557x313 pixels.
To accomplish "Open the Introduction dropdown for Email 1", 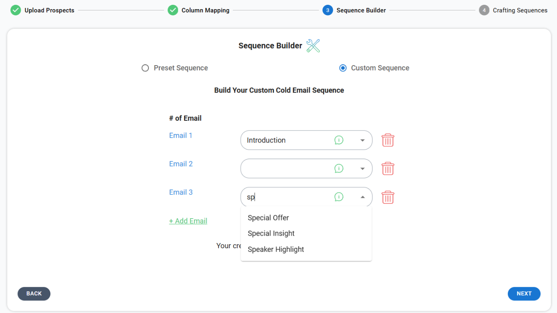I will (362, 140).
